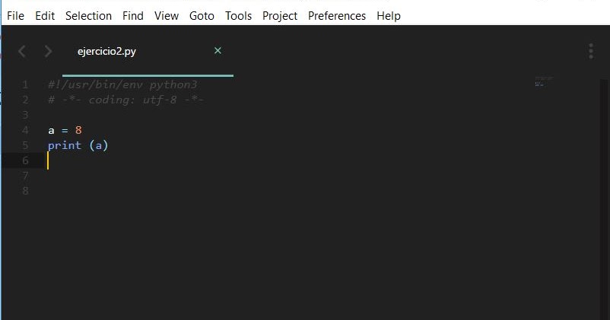Image resolution: width=610 pixels, height=320 pixels.
Task: Click the minimap code preview
Action: coord(543,81)
